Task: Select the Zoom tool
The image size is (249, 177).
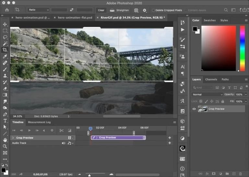Action: tap(5, 146)
